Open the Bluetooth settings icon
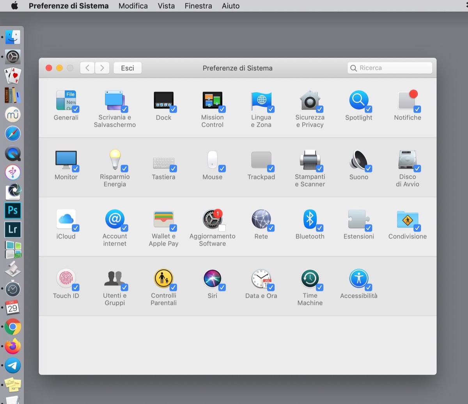The image size is (468, 404). 310,219
